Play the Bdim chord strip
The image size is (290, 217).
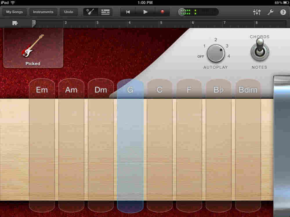pos(248,145)
